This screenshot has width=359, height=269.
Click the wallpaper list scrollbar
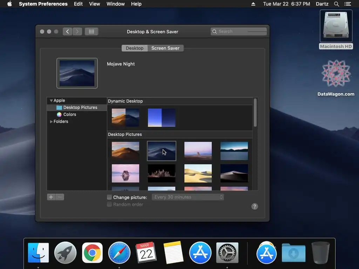coord(255,112)
